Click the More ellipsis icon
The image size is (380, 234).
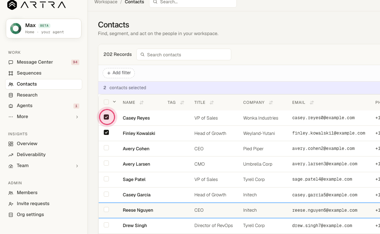click(11, 117)
